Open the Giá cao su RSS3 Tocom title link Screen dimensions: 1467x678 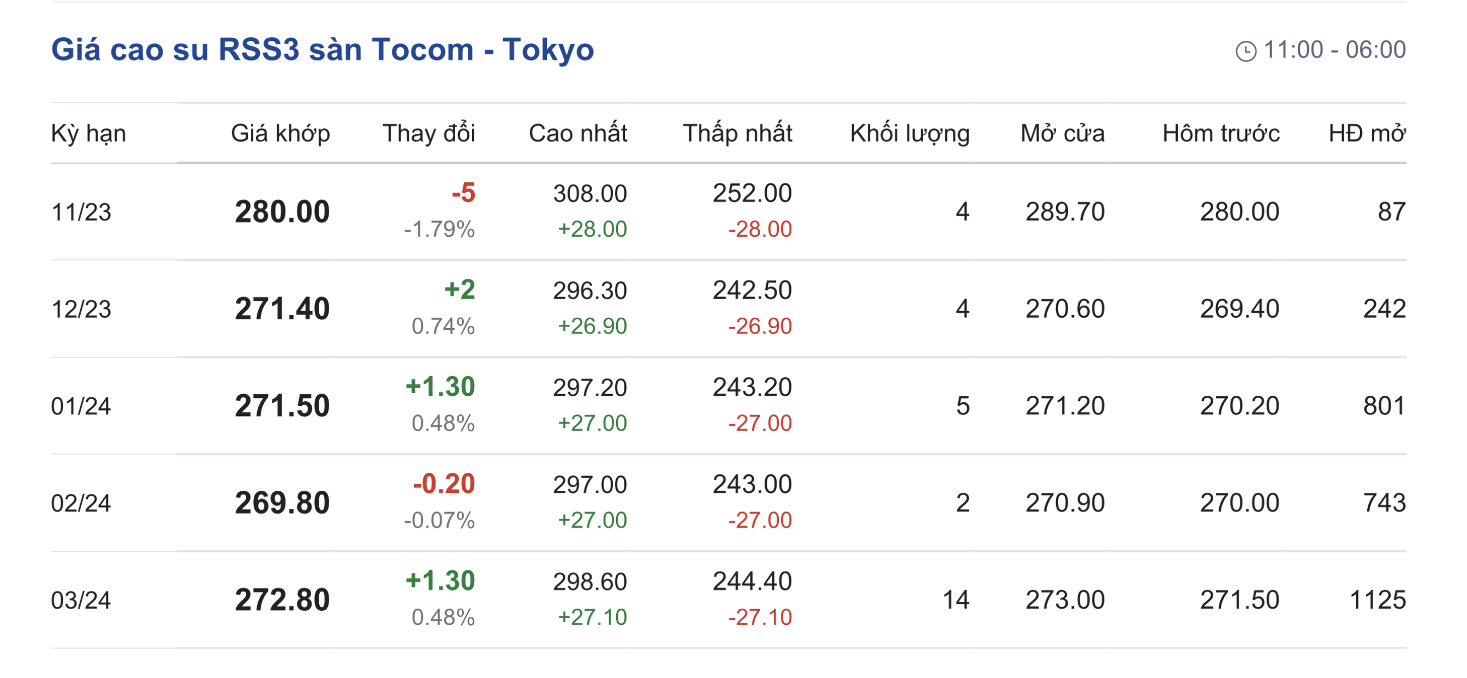tap(323, 50)
